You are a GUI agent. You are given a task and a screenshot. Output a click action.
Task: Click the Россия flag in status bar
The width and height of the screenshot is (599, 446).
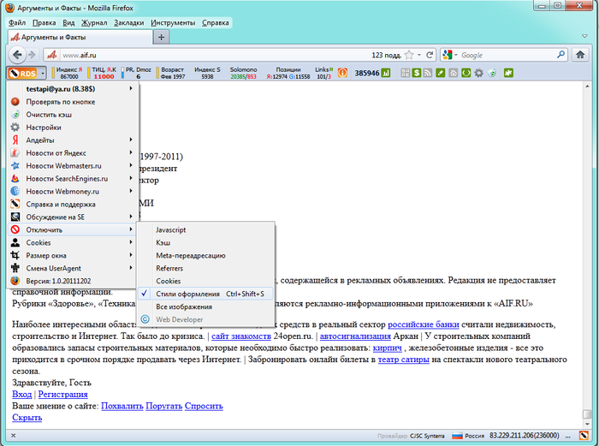pyautogui.click(x=457, y=436)
